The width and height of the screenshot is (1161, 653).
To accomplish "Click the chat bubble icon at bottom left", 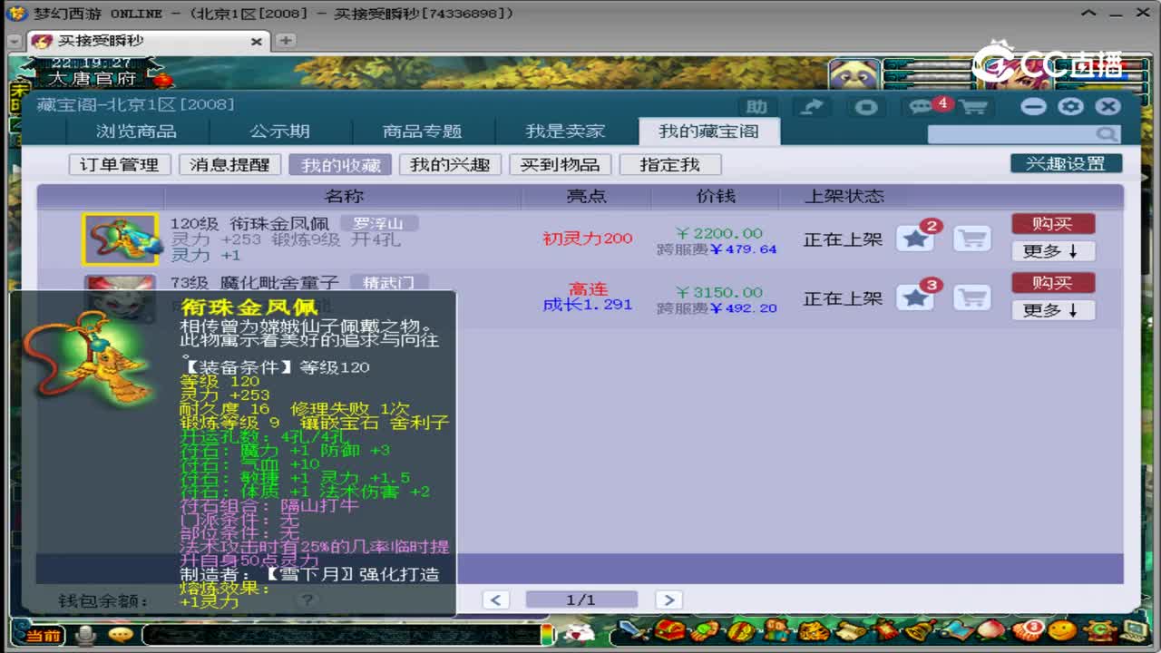I will pos(120,635).
